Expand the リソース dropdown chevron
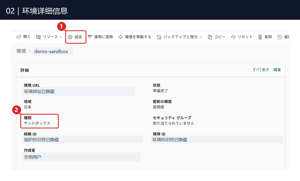The image size is (300, 181). pos(61,37)
